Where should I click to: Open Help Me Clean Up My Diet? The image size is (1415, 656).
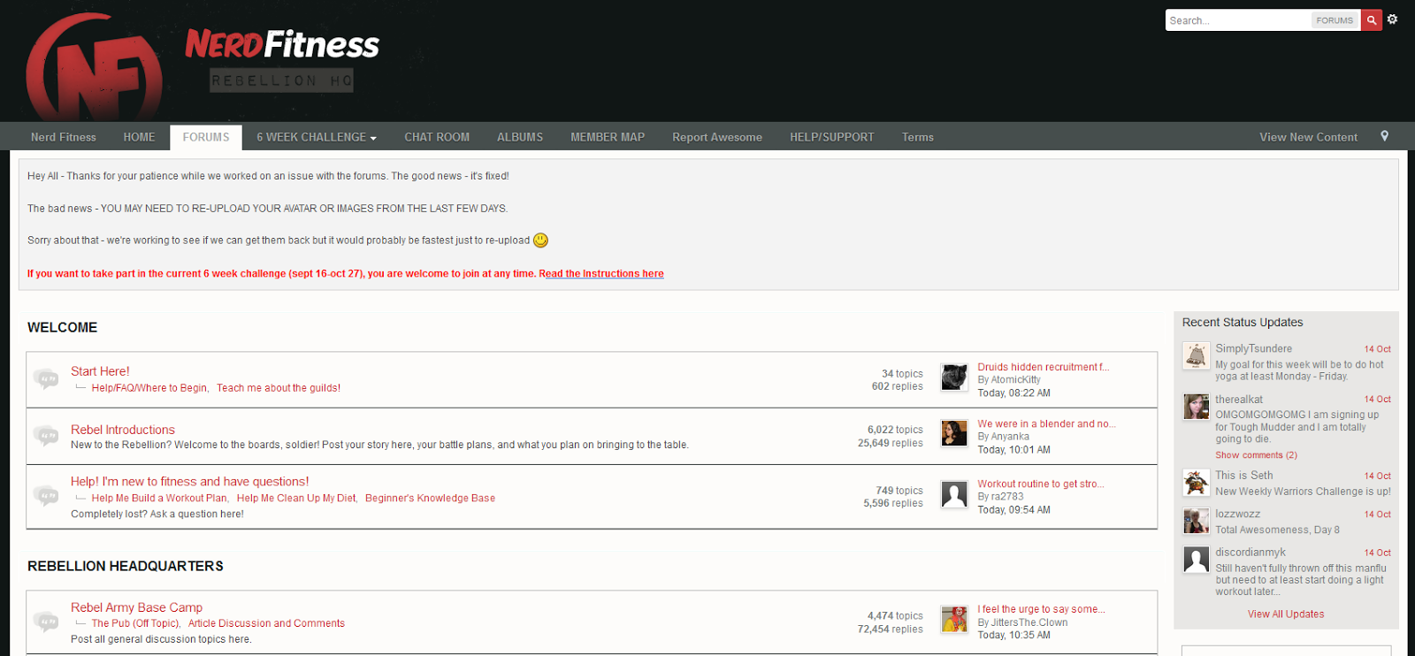point(296,499)
